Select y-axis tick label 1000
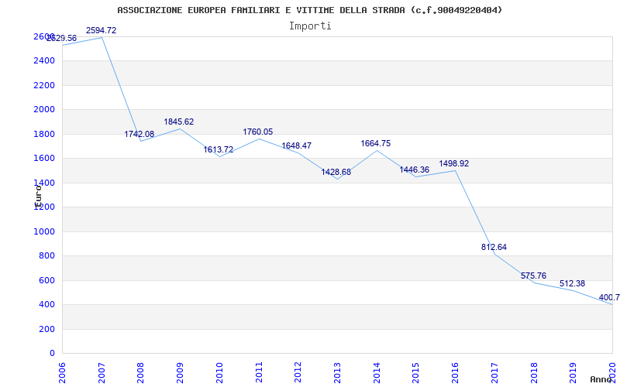The image size is (620, 387). tap(44, 231)
